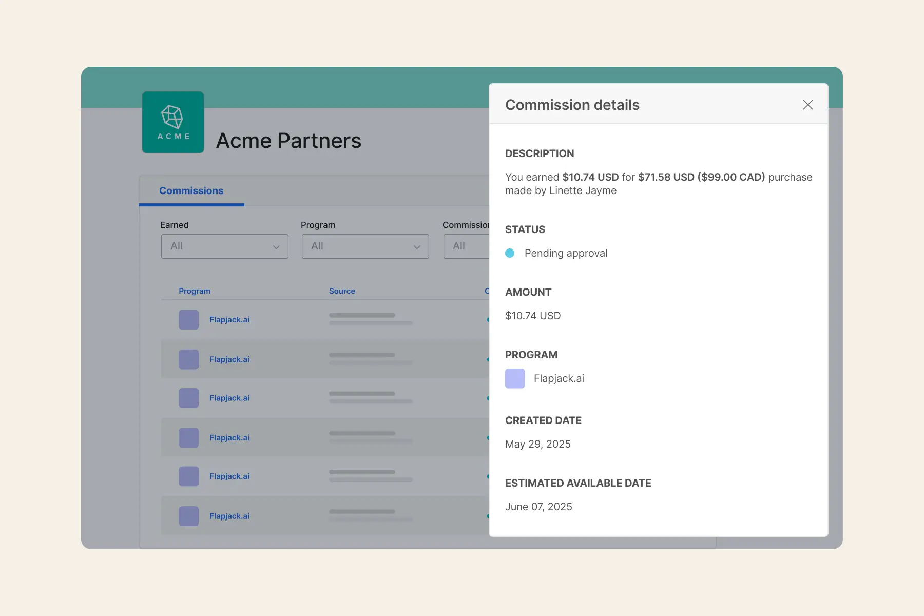
Task: Click the Earned filter label
Action: point(175,225)
